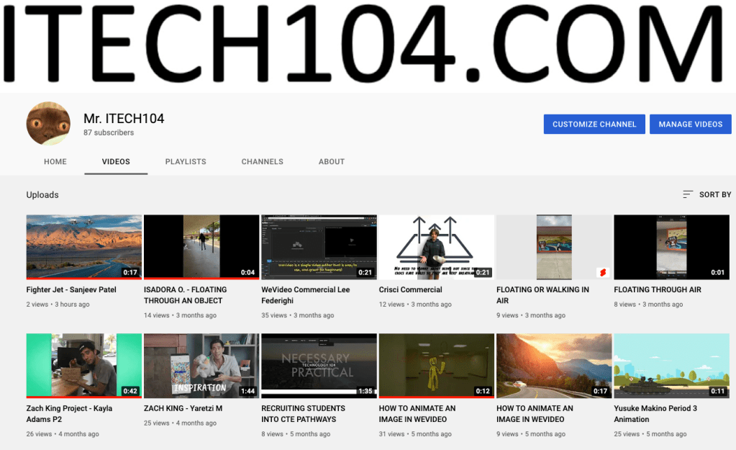This screenshot has height=450, width=736.
Task: Play the Crisci Commercial video thumbnail
Action: [436, 246]
